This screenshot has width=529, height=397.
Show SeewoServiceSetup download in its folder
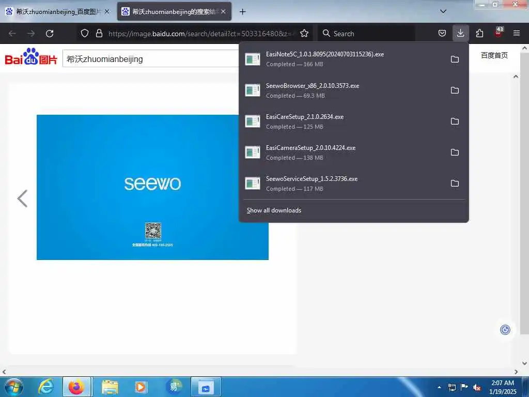(x=455, y=184)
